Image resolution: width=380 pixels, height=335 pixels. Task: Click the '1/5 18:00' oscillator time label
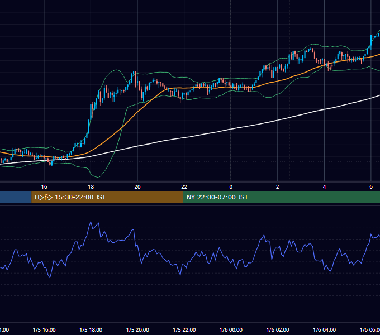pos(91,329)
